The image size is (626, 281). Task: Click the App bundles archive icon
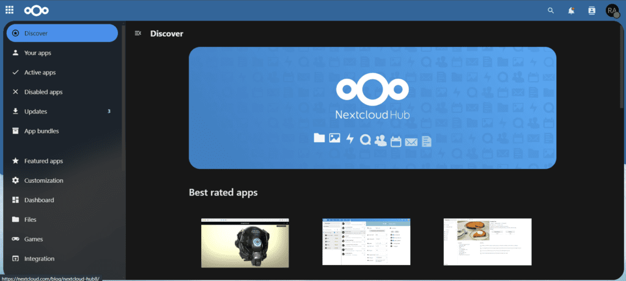[15, 131]
